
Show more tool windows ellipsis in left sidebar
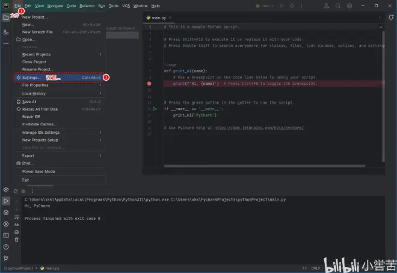point(6,43)
